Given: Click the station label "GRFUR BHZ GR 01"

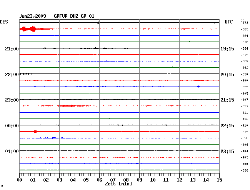Looking at the screenshot, I should (x=74, y=16).
